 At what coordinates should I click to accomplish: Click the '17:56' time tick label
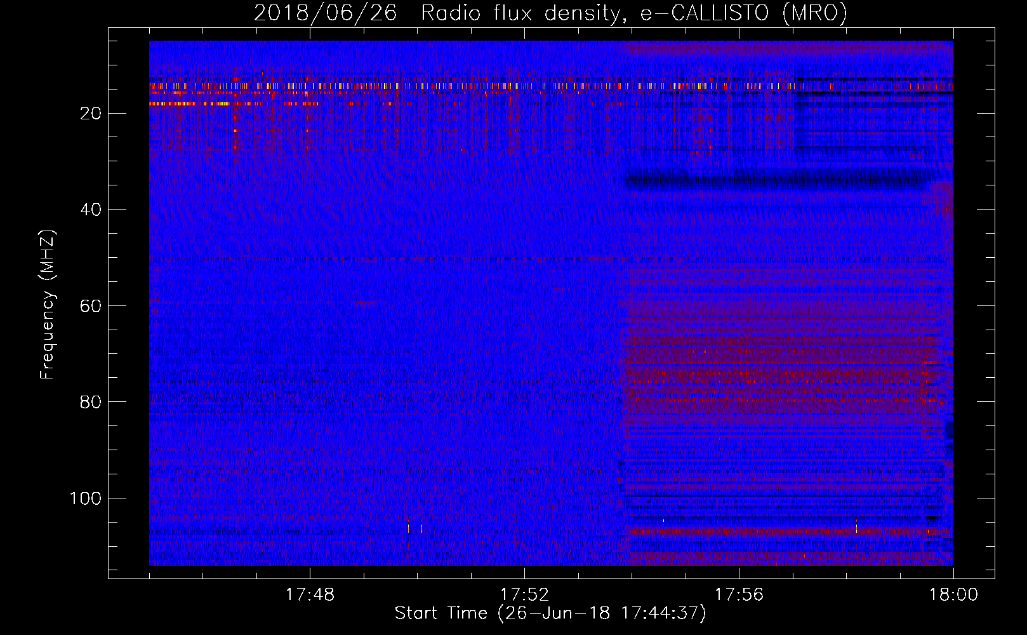739,594
